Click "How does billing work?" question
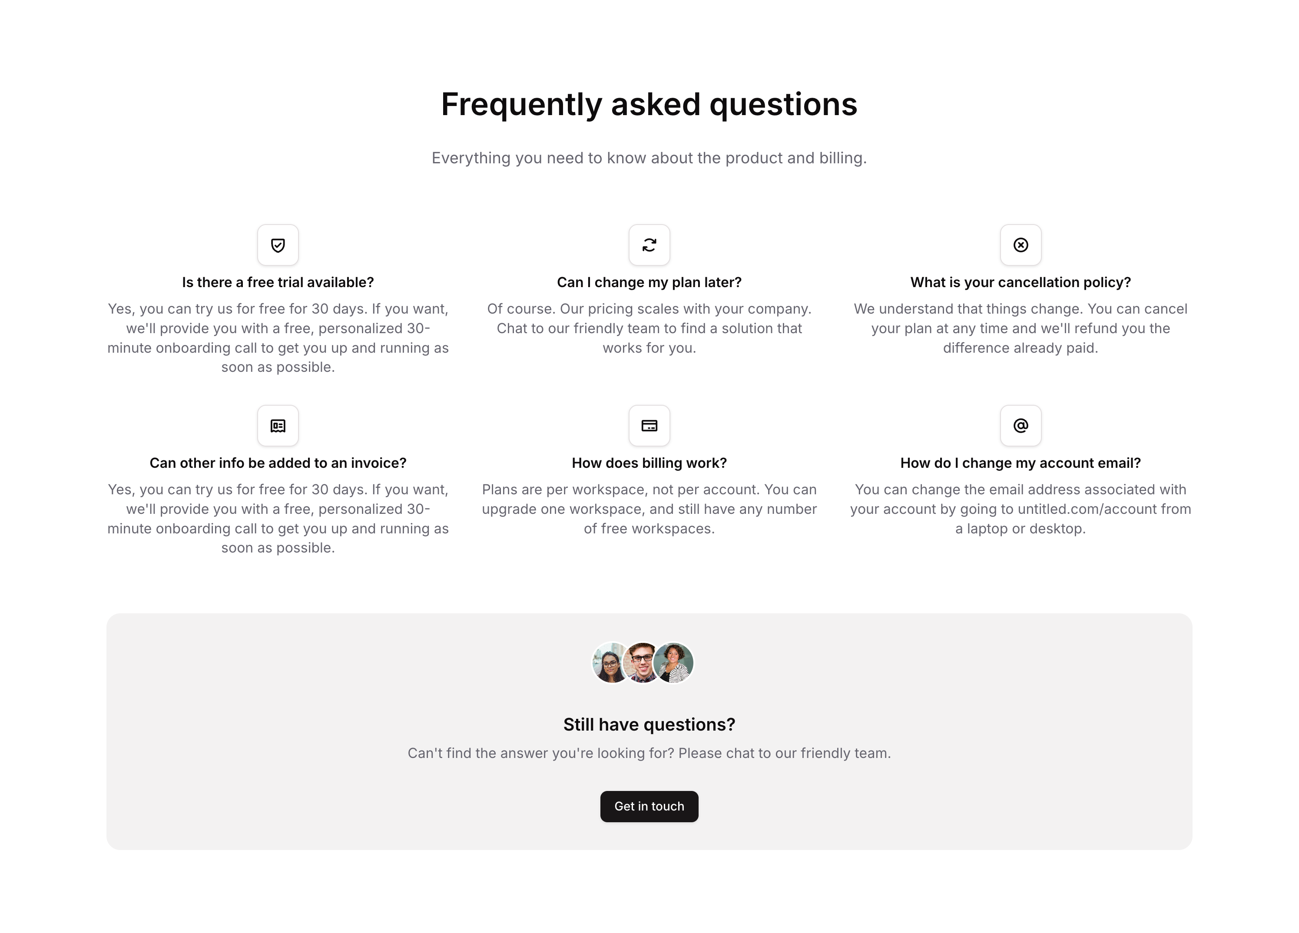The width and height of the screenshot is (1299, 933). point(649,463)
